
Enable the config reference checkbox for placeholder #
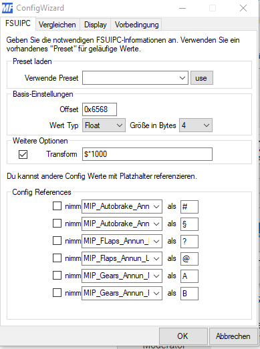pyautogui.click(x=57, y=206)
